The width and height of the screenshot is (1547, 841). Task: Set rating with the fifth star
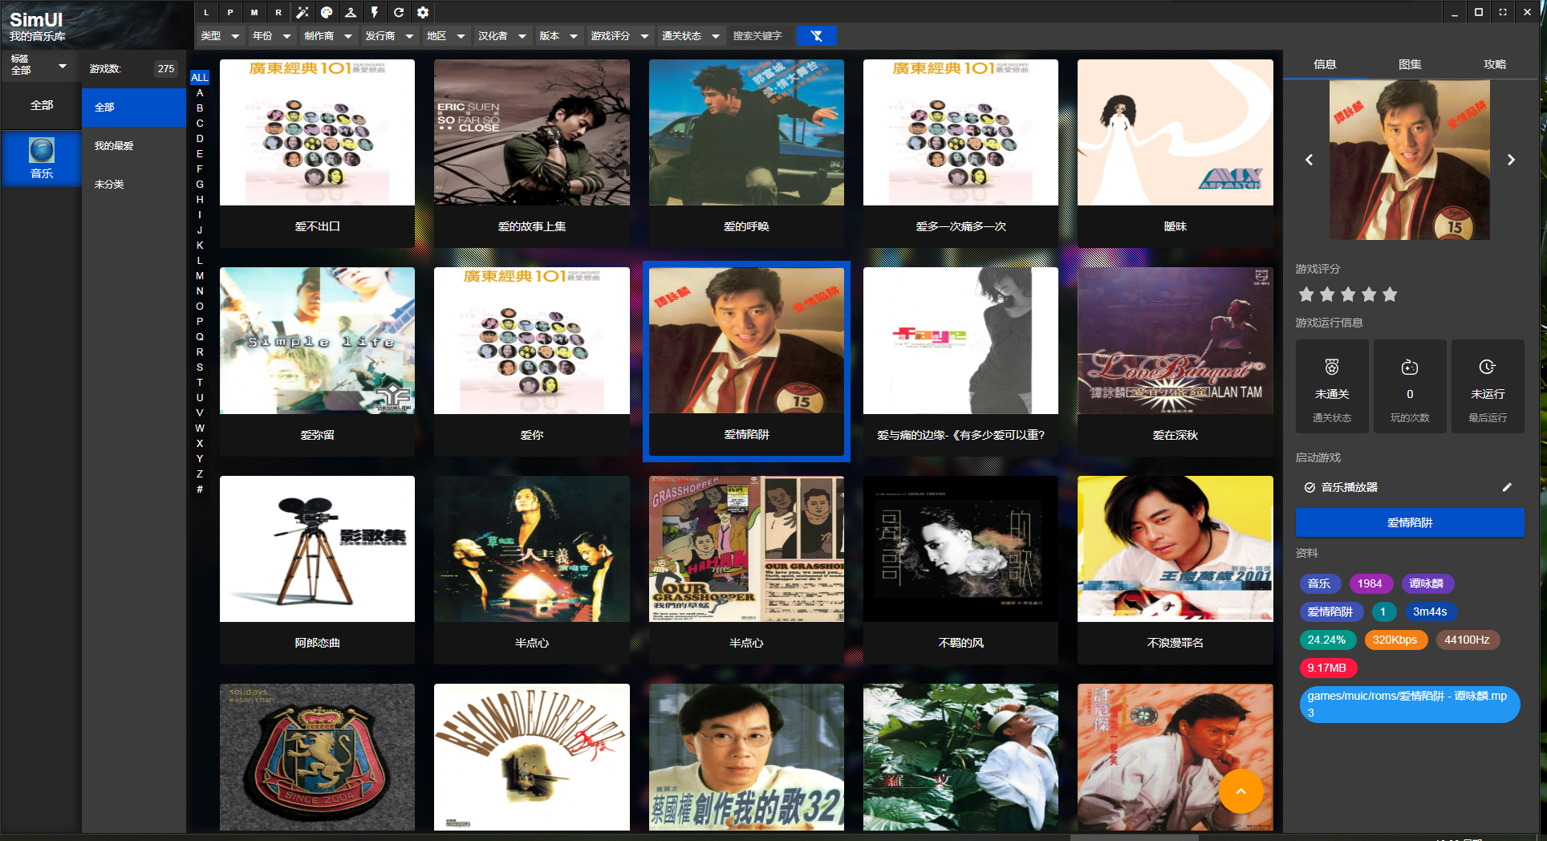coord(1390,295)
